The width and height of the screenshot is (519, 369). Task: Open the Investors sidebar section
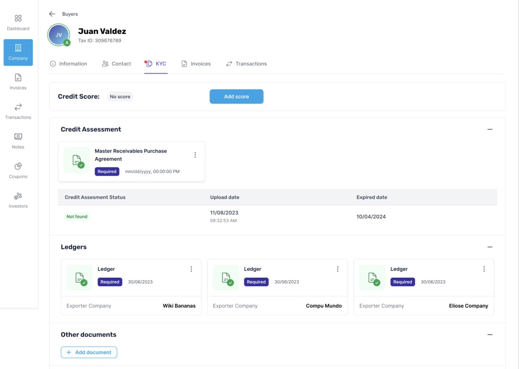[18, 200]
